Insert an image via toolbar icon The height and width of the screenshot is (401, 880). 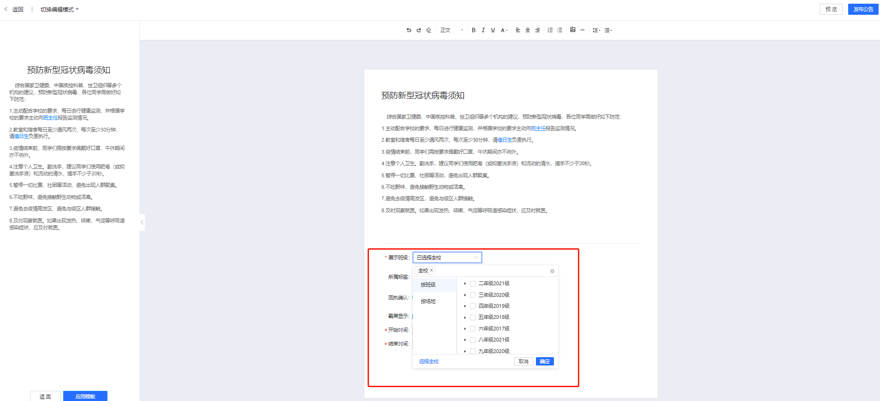click(572, 30)
